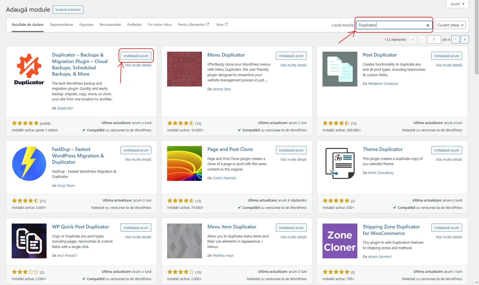Install Post Duplicator plugin
Viewport: 479px width, 285px height.
tap(447, 56)
